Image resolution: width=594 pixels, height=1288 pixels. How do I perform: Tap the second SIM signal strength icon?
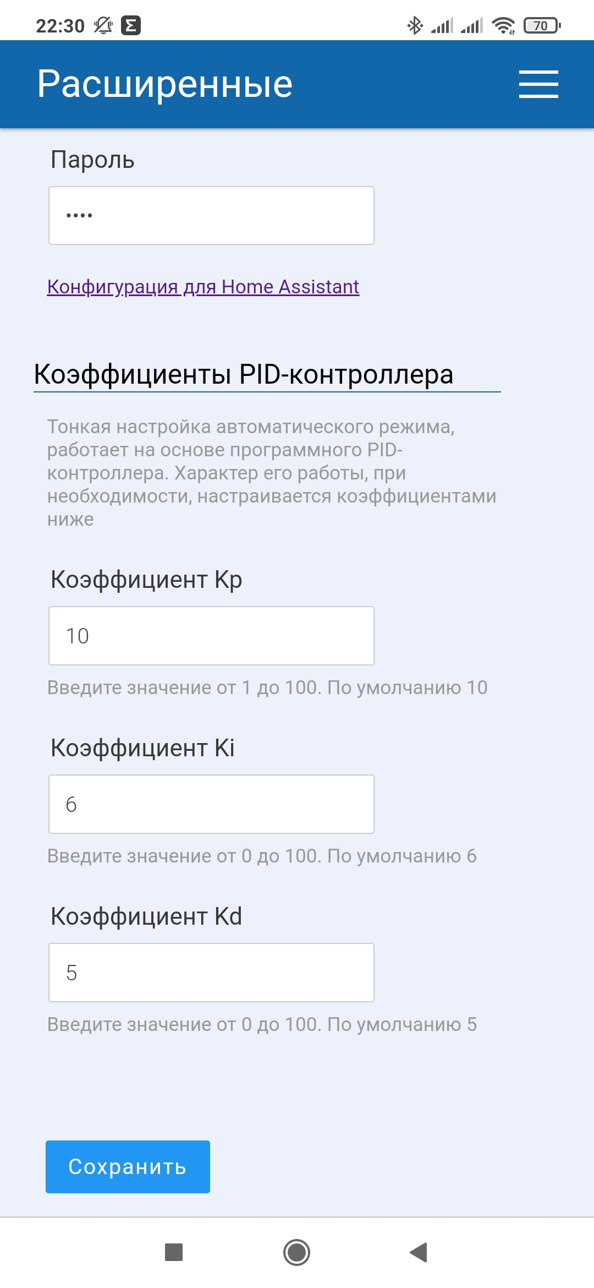(x=472, y=25)
